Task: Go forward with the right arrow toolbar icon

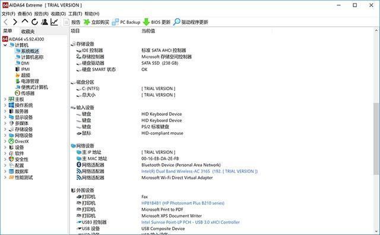Action: point(15,22)
